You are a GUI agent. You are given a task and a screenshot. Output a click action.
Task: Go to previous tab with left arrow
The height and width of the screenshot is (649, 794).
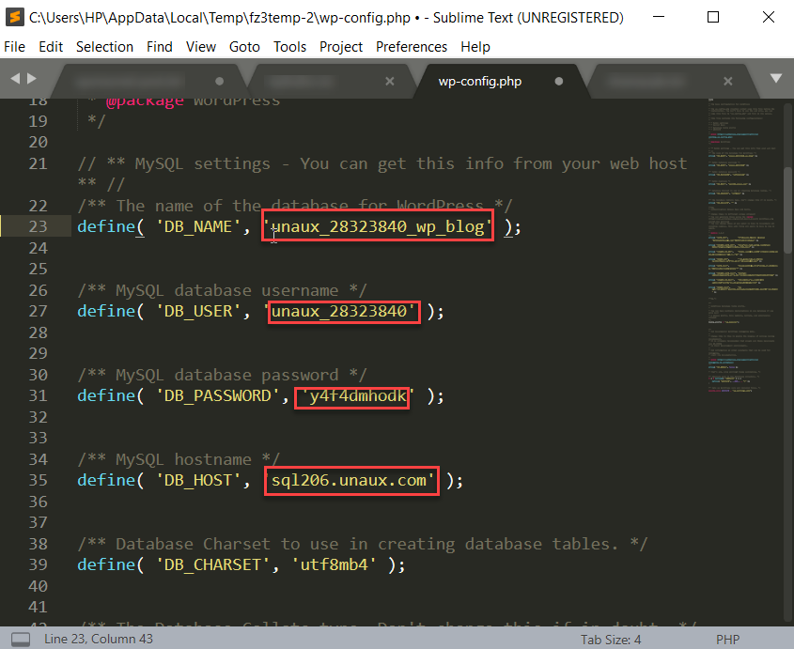(15, 79)
